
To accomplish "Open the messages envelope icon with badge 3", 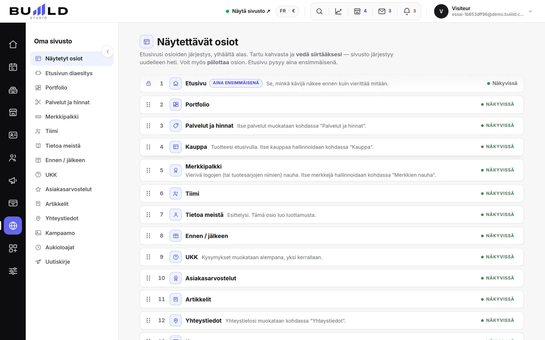I will [385, 11].
